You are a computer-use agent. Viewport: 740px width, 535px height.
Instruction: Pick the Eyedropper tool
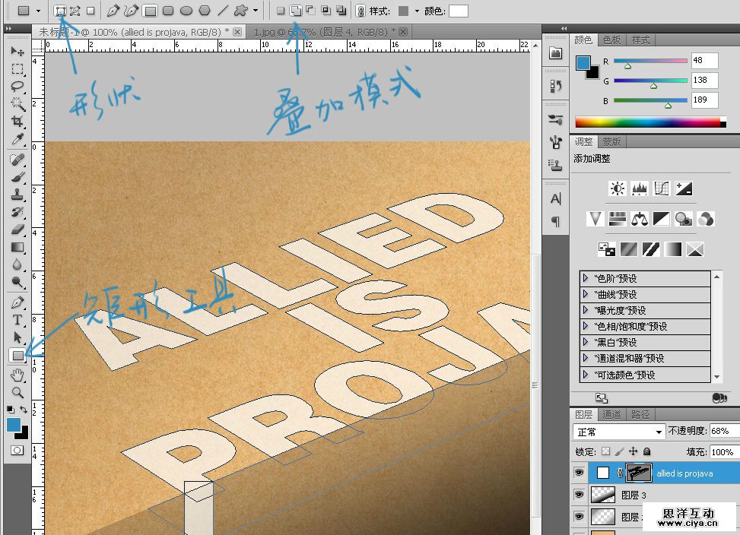17,141
